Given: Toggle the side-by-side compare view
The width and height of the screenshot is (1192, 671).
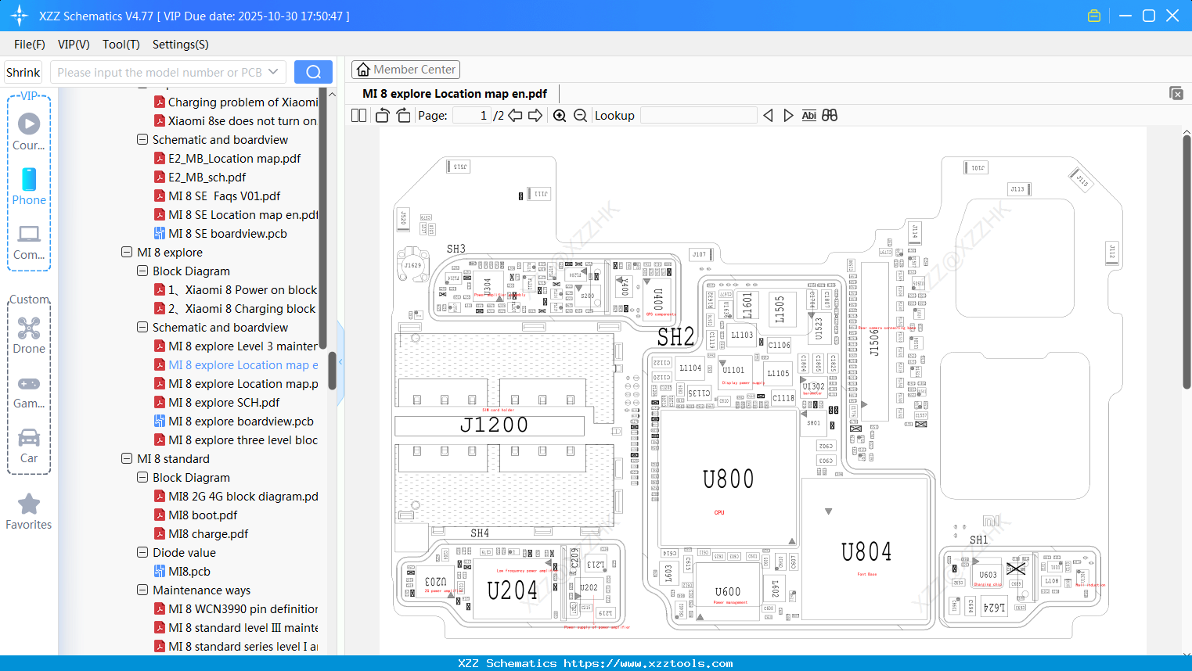Looking at the screenshot, I should [830, 115].
